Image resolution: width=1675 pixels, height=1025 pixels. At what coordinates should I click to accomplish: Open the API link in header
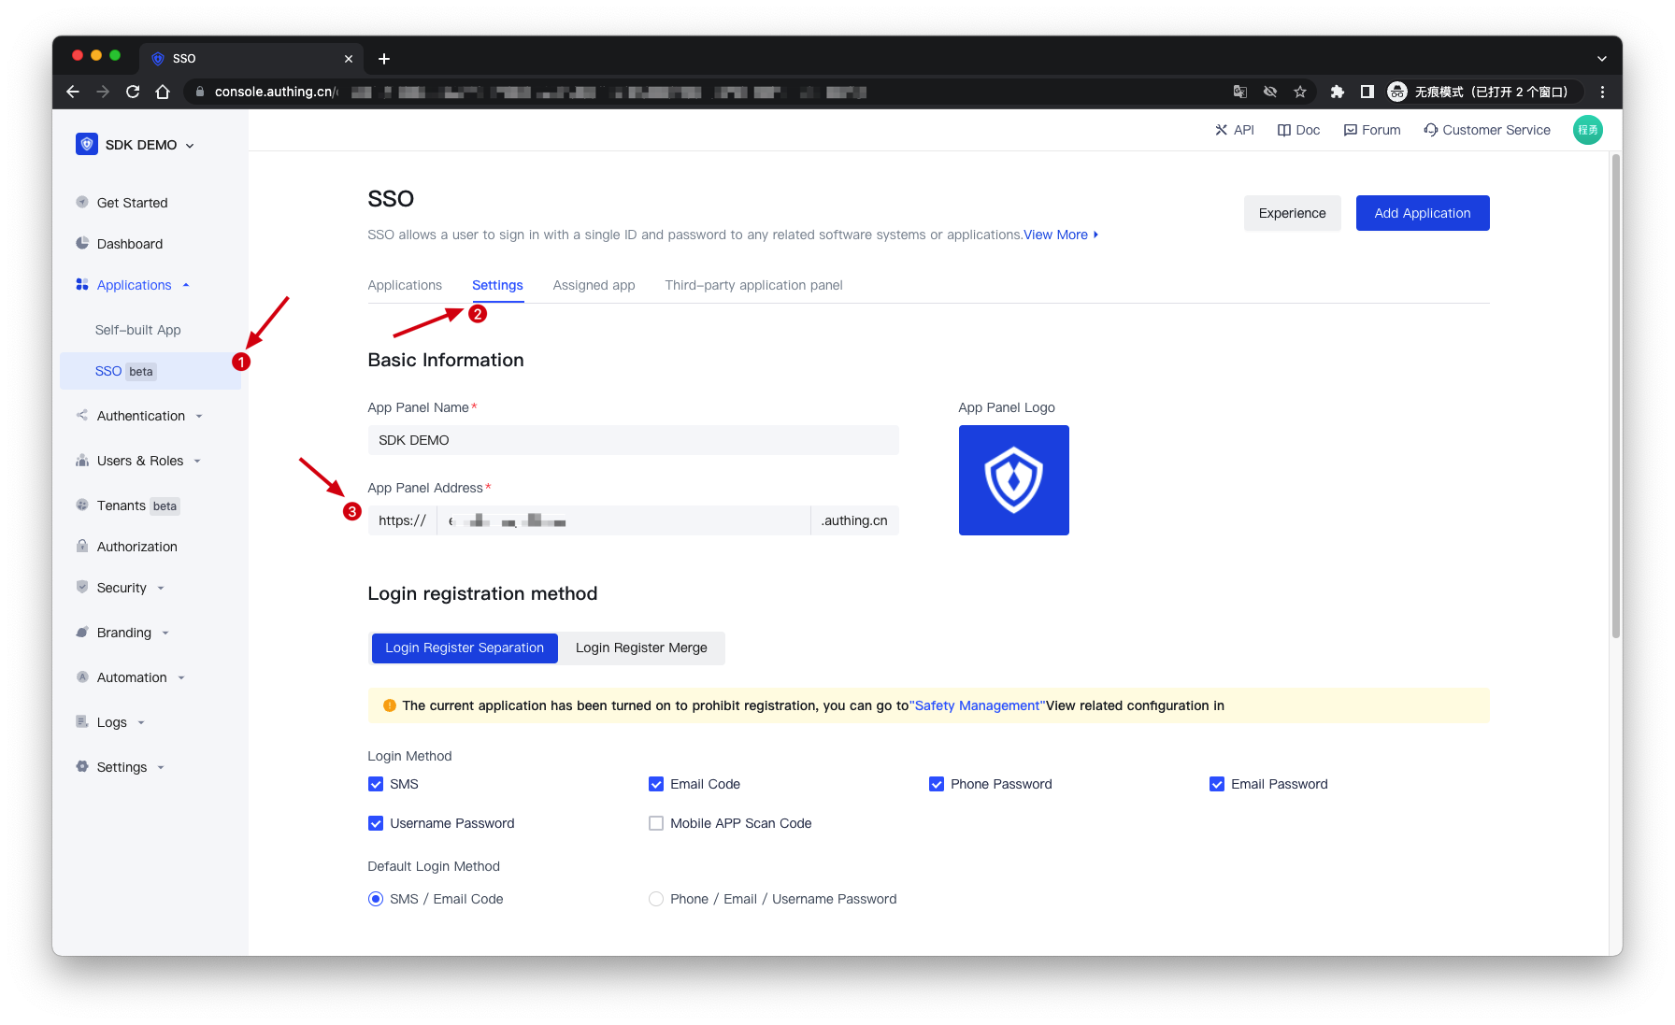(x=1235, y=130)
